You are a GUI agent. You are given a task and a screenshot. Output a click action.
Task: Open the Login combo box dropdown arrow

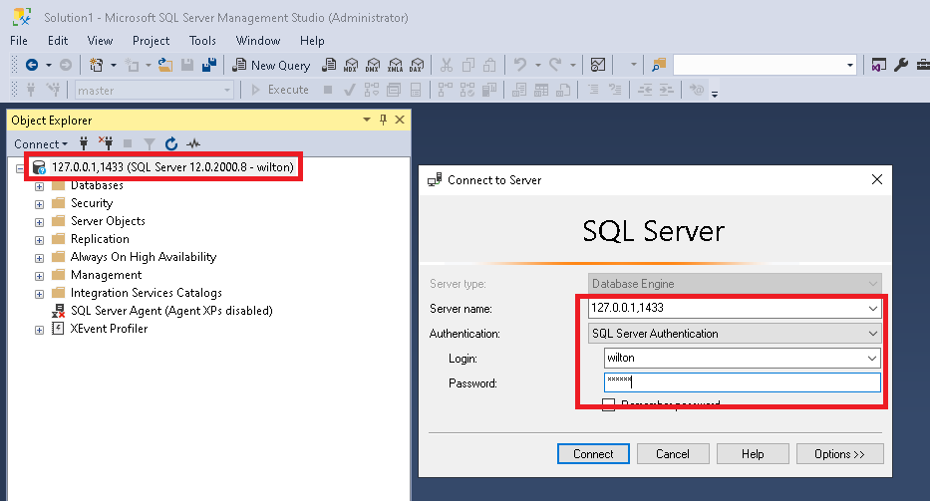(x=872, y=359)
